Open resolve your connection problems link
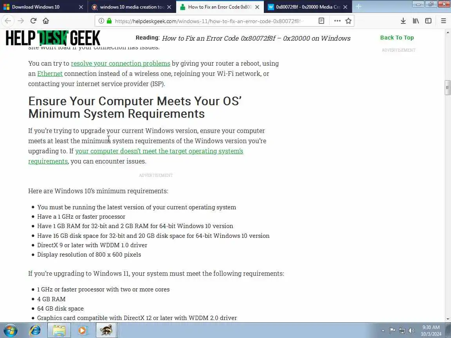This screenshot has height=338, width=451. coord(121,63)
